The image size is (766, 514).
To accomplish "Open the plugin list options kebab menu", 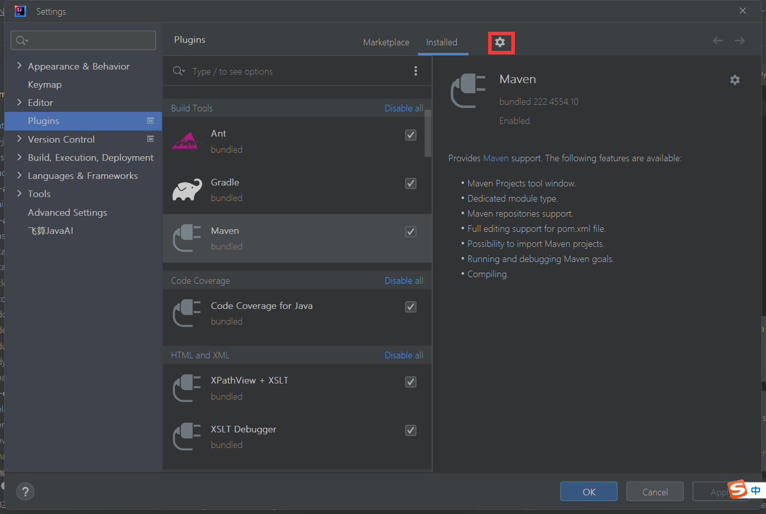I will tap(416, 71).
